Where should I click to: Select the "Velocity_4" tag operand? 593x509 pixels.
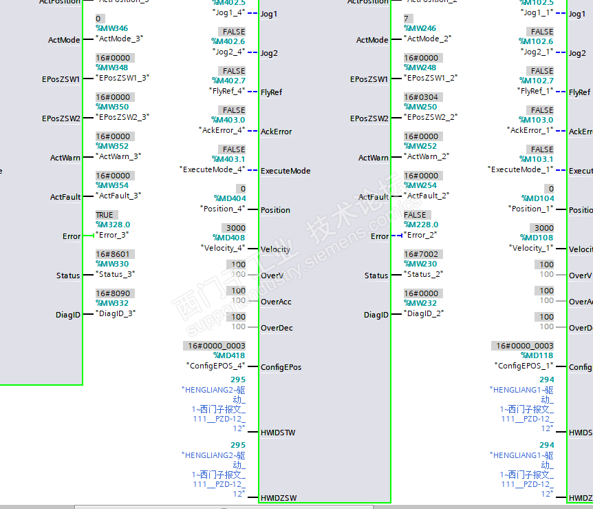point(223,248)
